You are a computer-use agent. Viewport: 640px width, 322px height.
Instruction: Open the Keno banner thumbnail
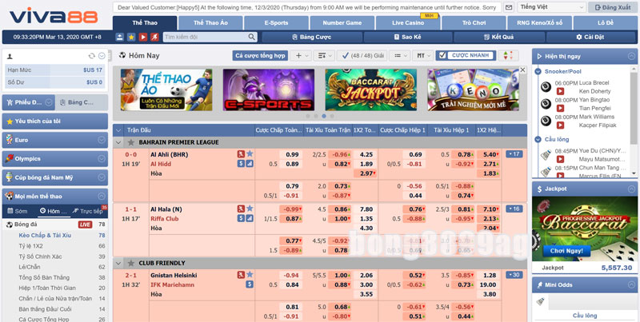click(x=473, y=89)
